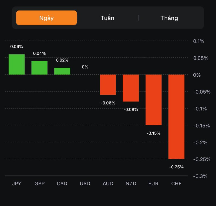The image size is (216, 206).
Task: Click the 0.04% value above GBP
Action: [39, 53]
